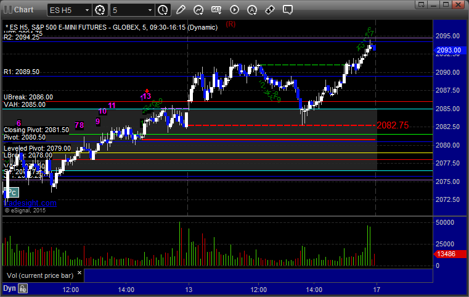Click the current price tag 2093.00
This screenshot has width=469, height=297.
tap(449, 50)
